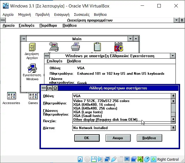The image size is (185, 163).
Task: Select Video 7 512K, 720x512 256 colors
Action: (x=122, y=101)
